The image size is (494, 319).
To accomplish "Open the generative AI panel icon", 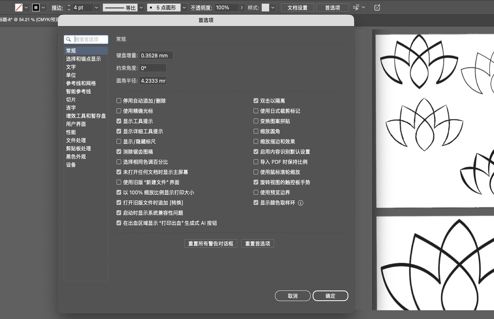I will pos(377,7).
